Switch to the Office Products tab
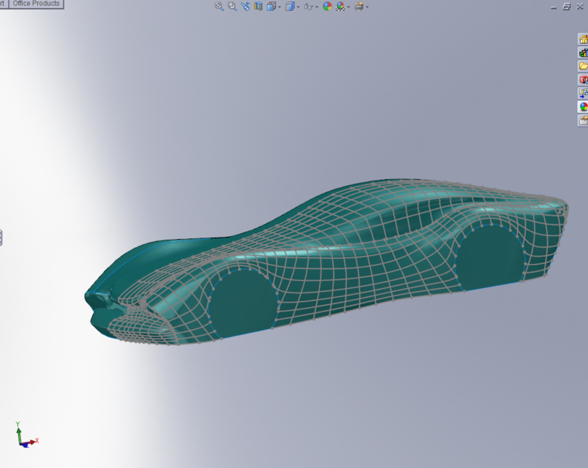This screenshot has height=468, width=588. click(35, 4)
